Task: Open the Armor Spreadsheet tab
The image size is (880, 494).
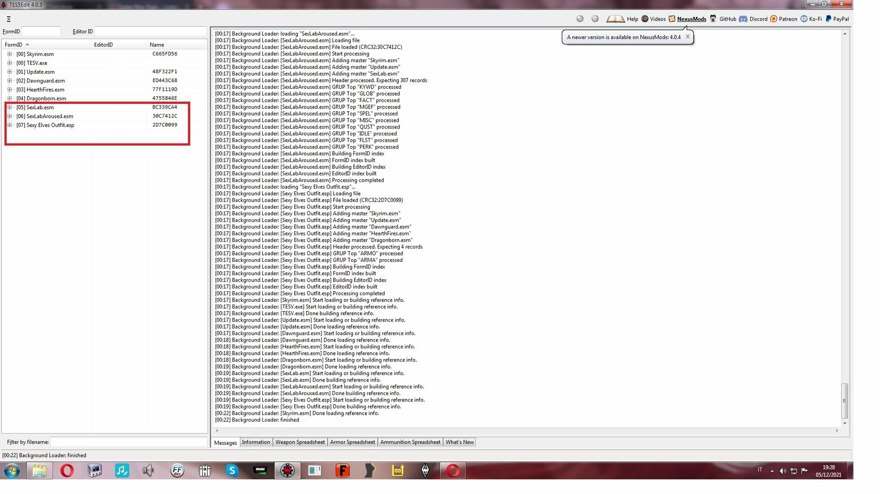Action: click(352, 442)
